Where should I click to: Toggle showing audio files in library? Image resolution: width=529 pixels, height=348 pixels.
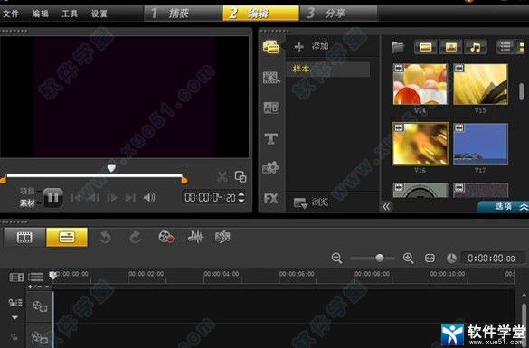pos(476,47)
